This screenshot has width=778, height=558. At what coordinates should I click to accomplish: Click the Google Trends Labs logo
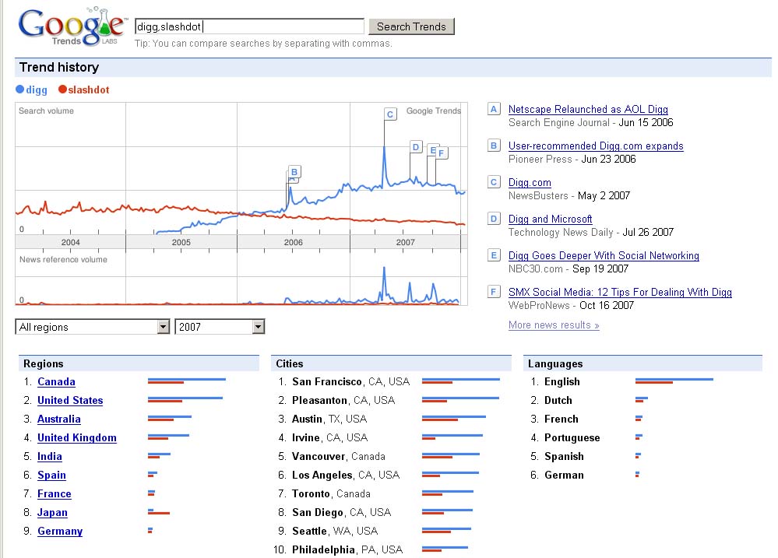[x=72, y=26]
